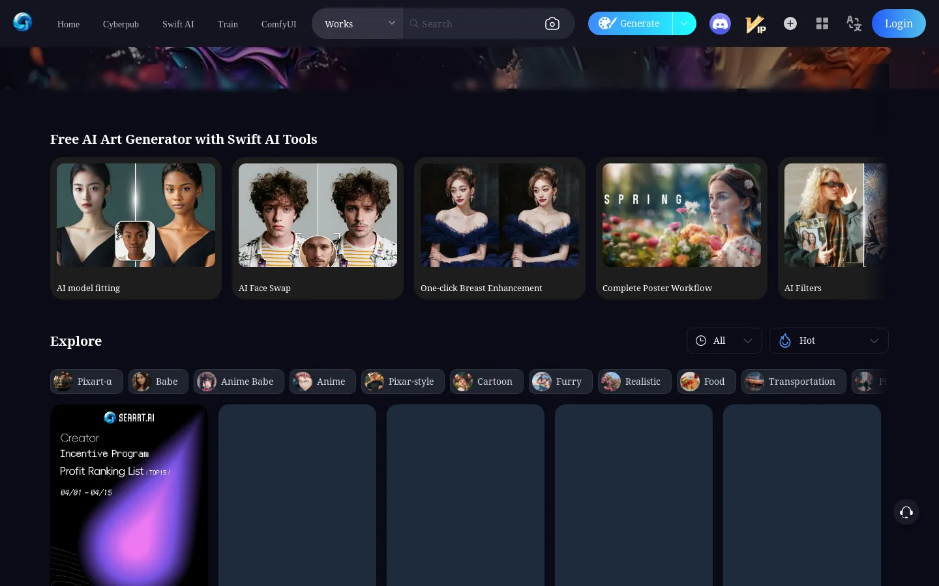Viewport: 939px width, 586px height.
Task: Open the Discord community icon
Action: pos(720,23)
